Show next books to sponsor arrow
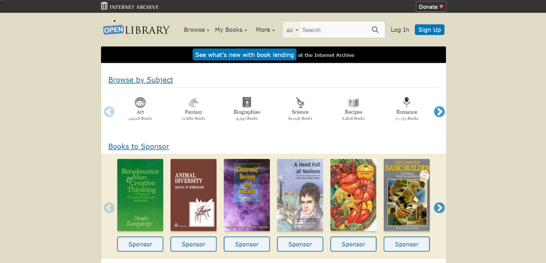 point(439,207)
